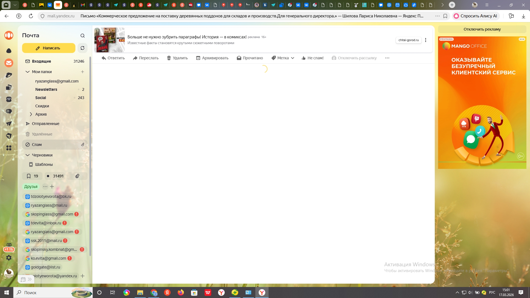The width and height of the screenshot is (530, 298).
Task: Click the Написать compose button
Action: pos(49,48)
